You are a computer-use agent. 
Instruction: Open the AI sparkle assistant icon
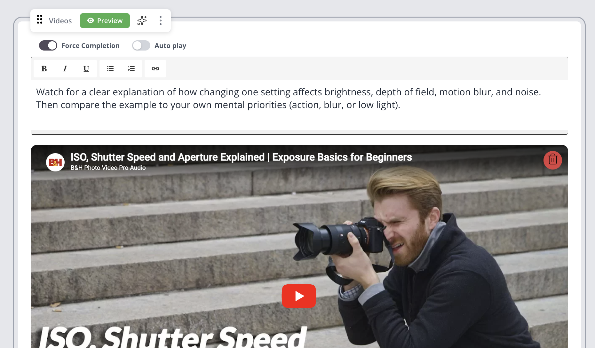[x=142, y=20]
